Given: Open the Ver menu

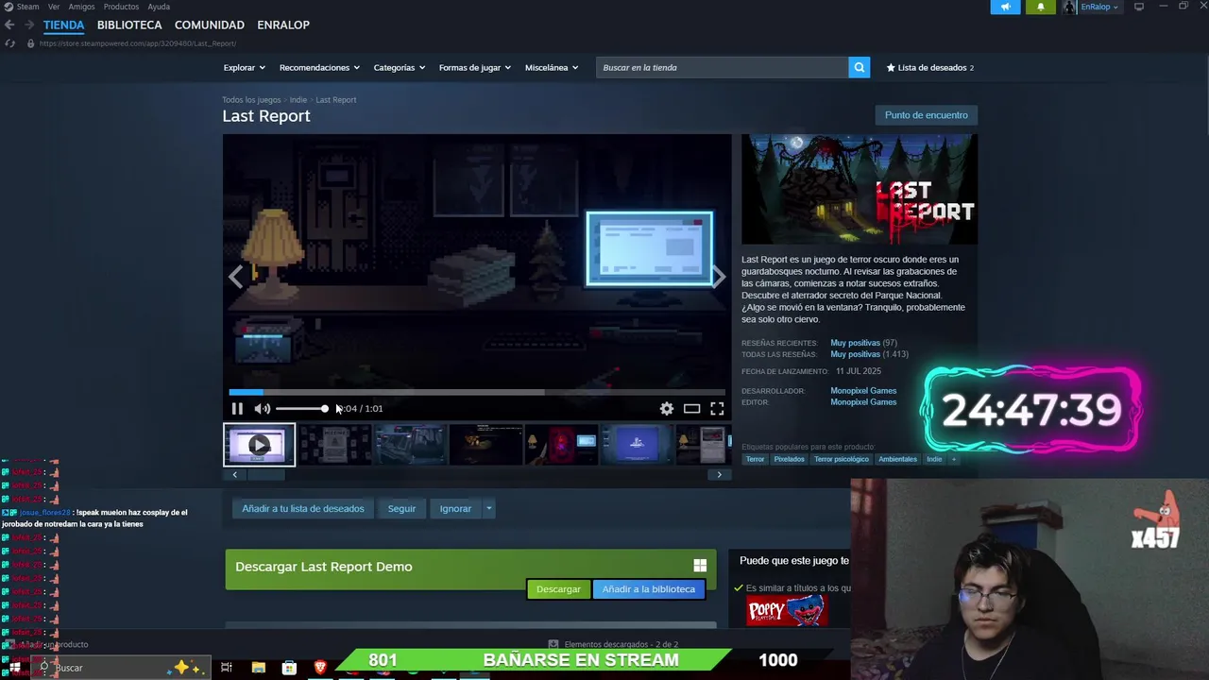Looking at the screenshot, I should (x=54, y=7).
